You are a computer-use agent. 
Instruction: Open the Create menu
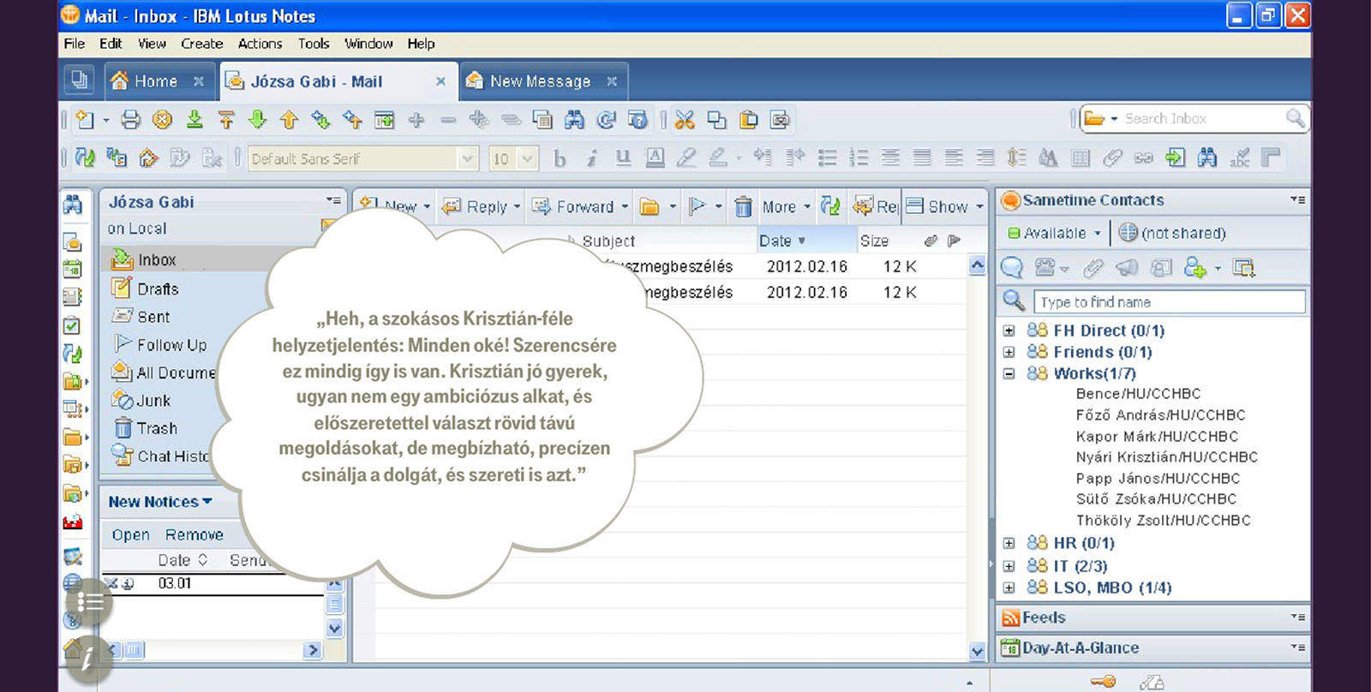tap(202, 44)
